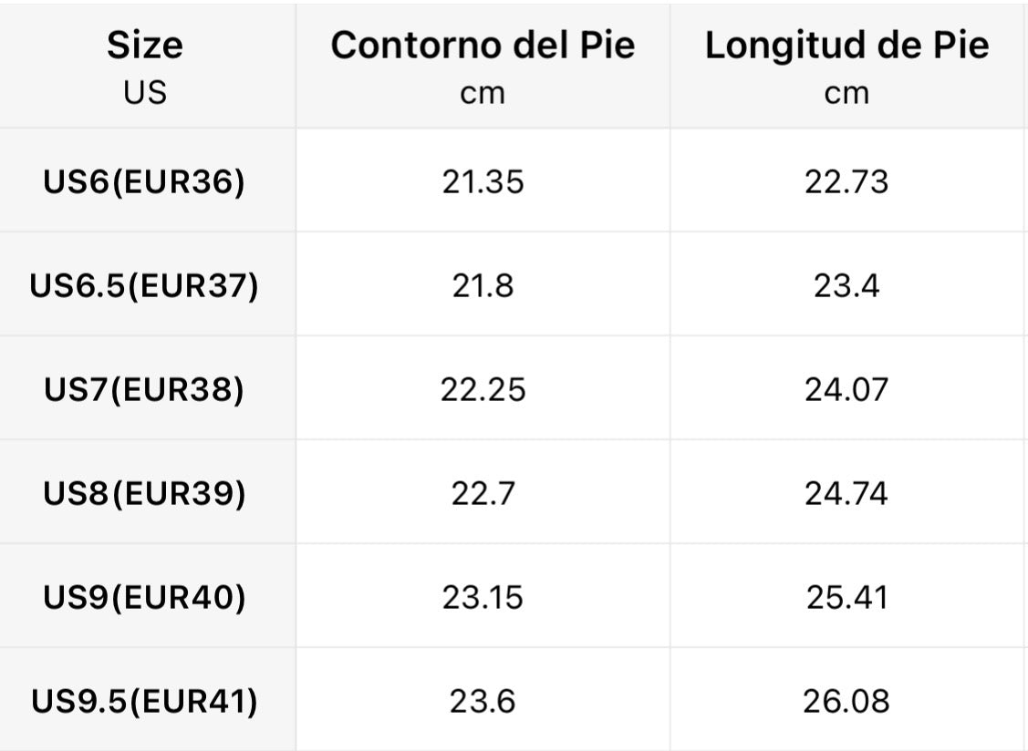This screenshot has height=751, width=1028.
Task: Click the 26.08 longitud value cell
Action: coord(846,702)
